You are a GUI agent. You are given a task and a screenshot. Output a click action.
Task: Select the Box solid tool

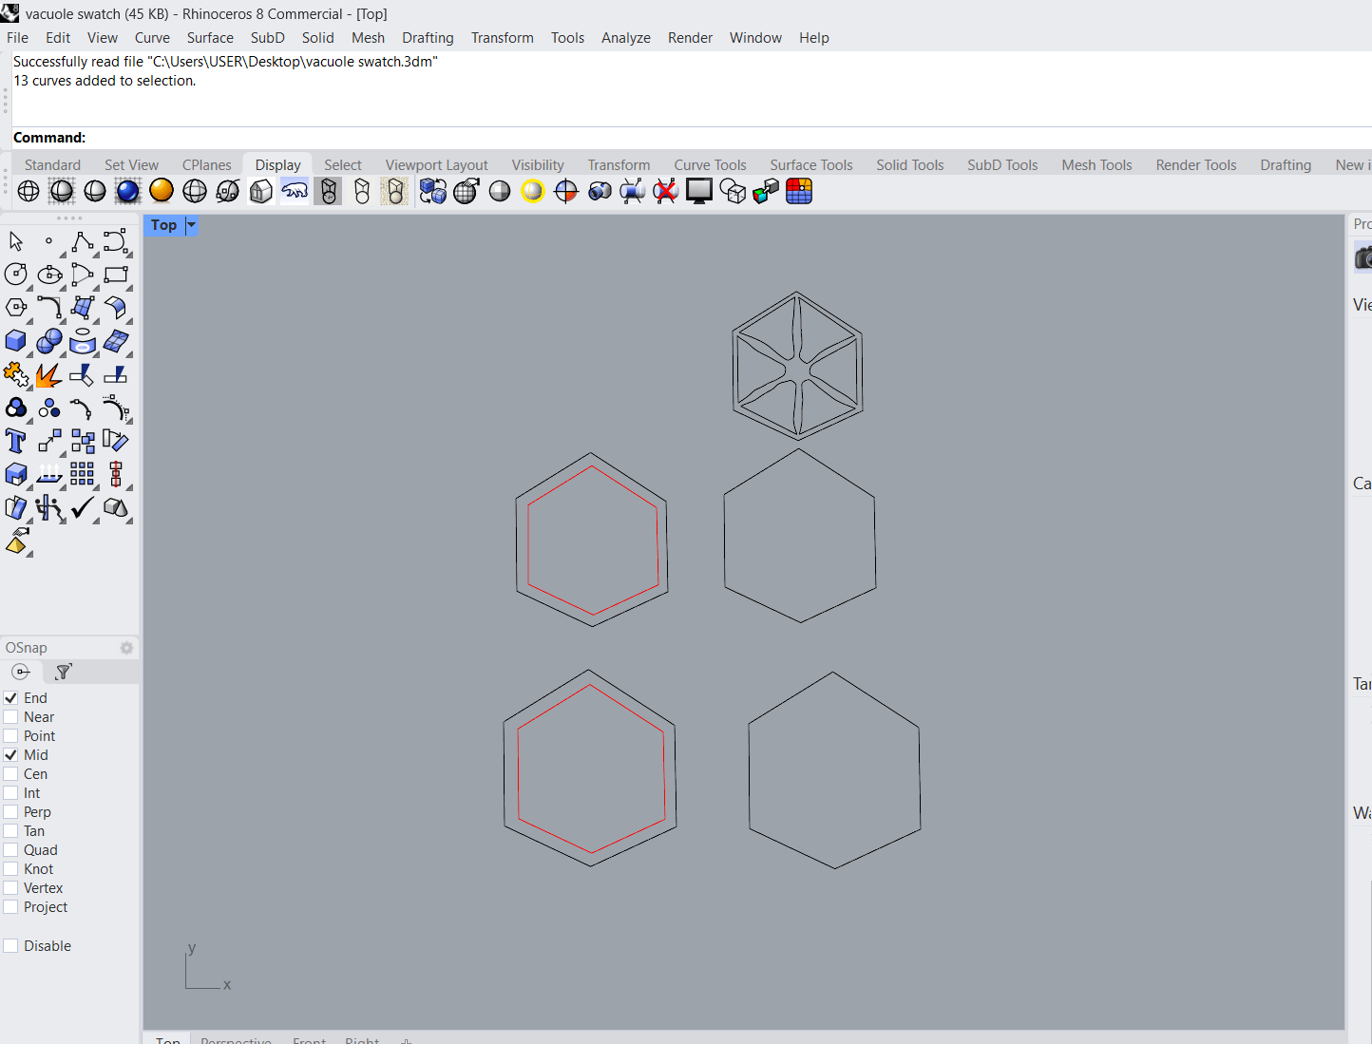click(x=15, y=341)
